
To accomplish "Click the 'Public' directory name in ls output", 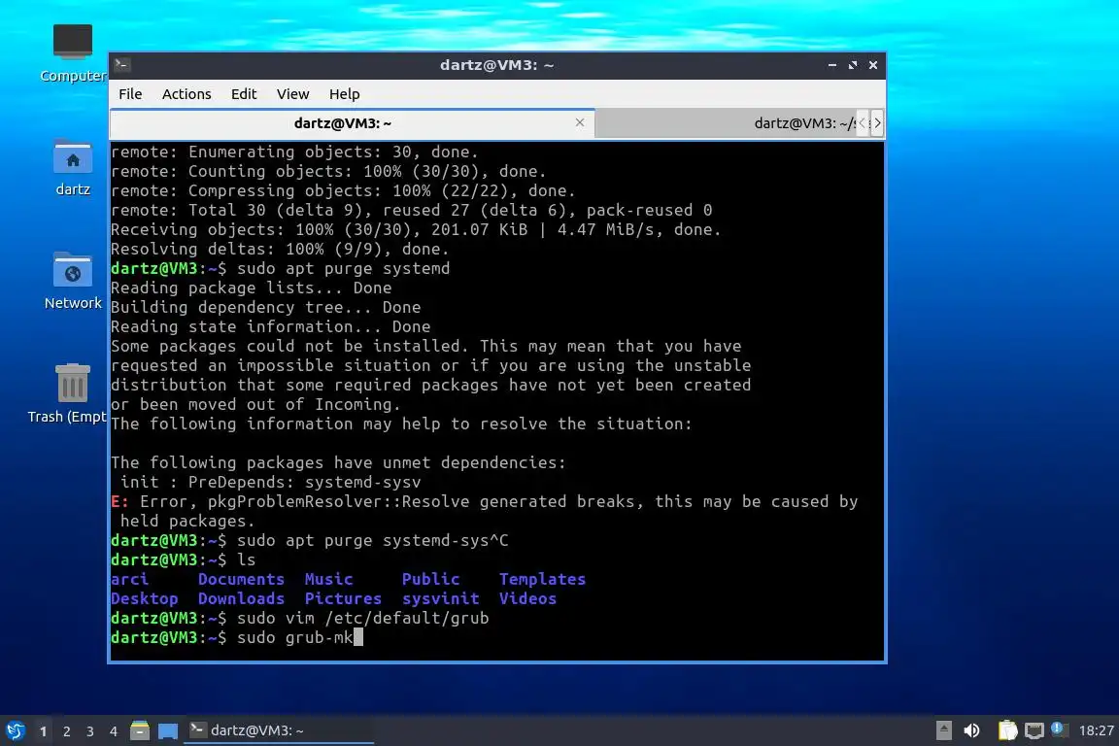I will pos(431,579).
